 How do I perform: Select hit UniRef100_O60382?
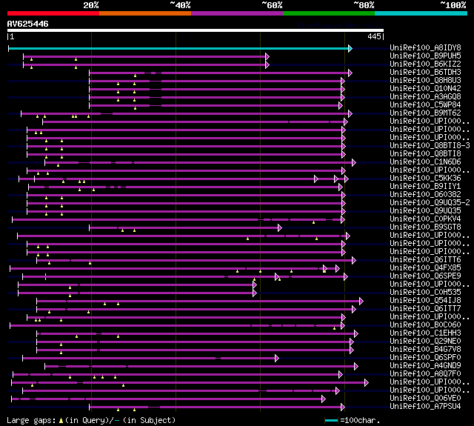point(425,195)
